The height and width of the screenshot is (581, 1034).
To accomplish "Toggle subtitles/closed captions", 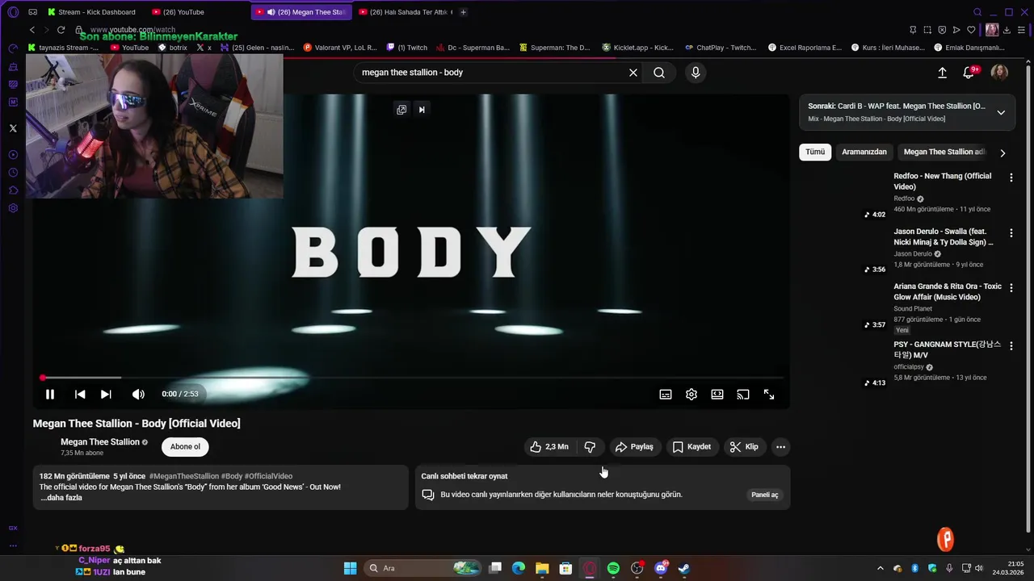I will coord(666,395).
